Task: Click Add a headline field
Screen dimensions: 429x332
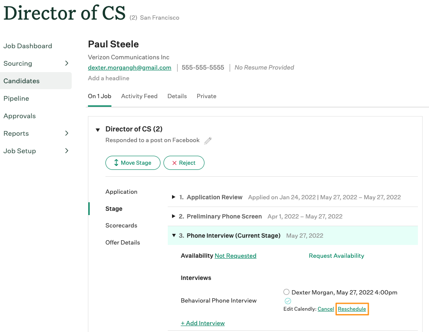Action: 108,78
